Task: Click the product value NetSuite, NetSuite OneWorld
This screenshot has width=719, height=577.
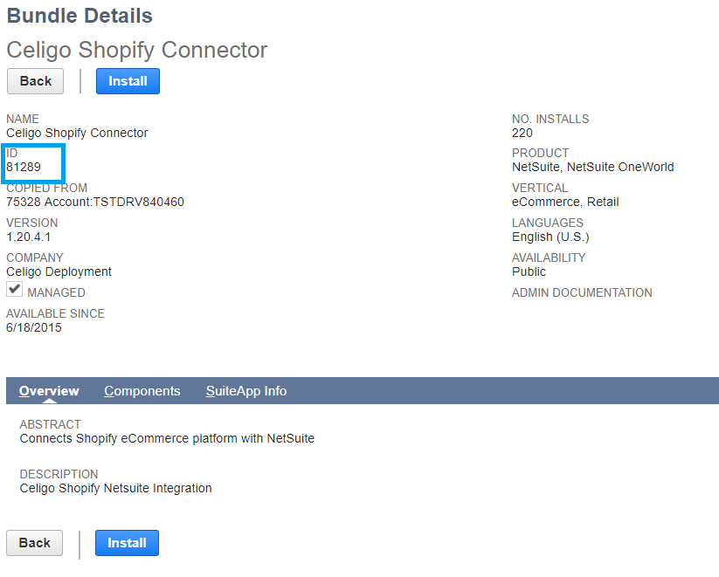Action: tap(593, 167)
